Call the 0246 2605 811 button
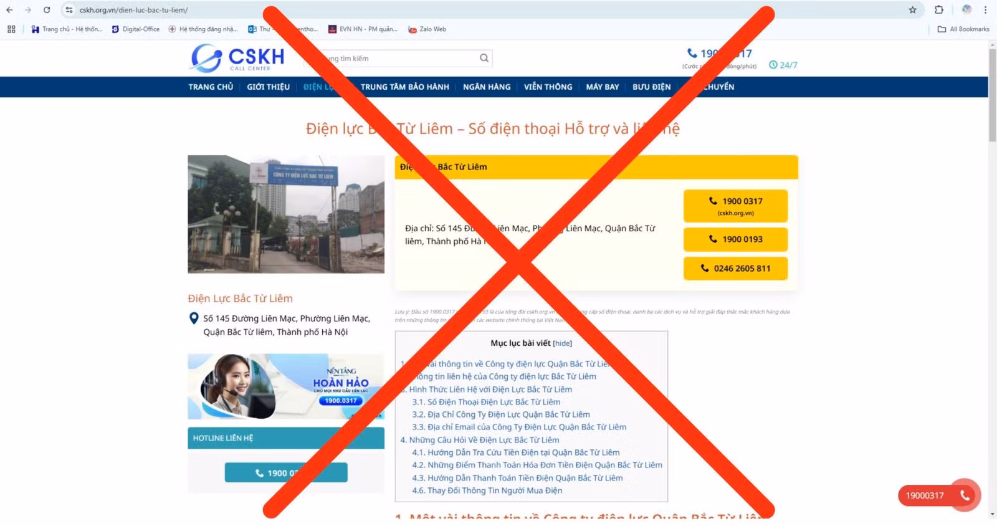The width and height of the screenshot is (997, 526). tap(735, 269)
